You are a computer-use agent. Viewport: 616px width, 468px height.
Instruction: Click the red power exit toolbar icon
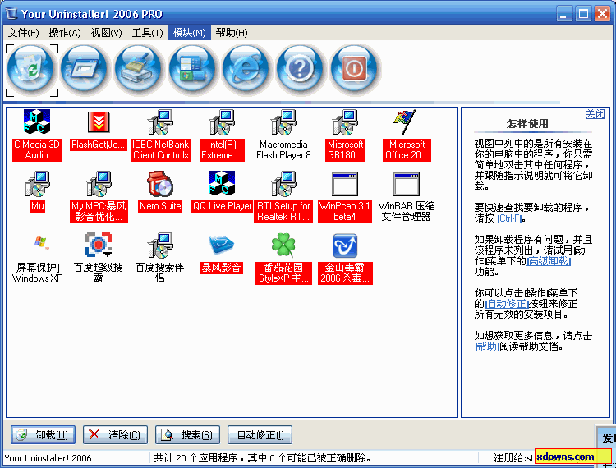[x=354, y=71]
